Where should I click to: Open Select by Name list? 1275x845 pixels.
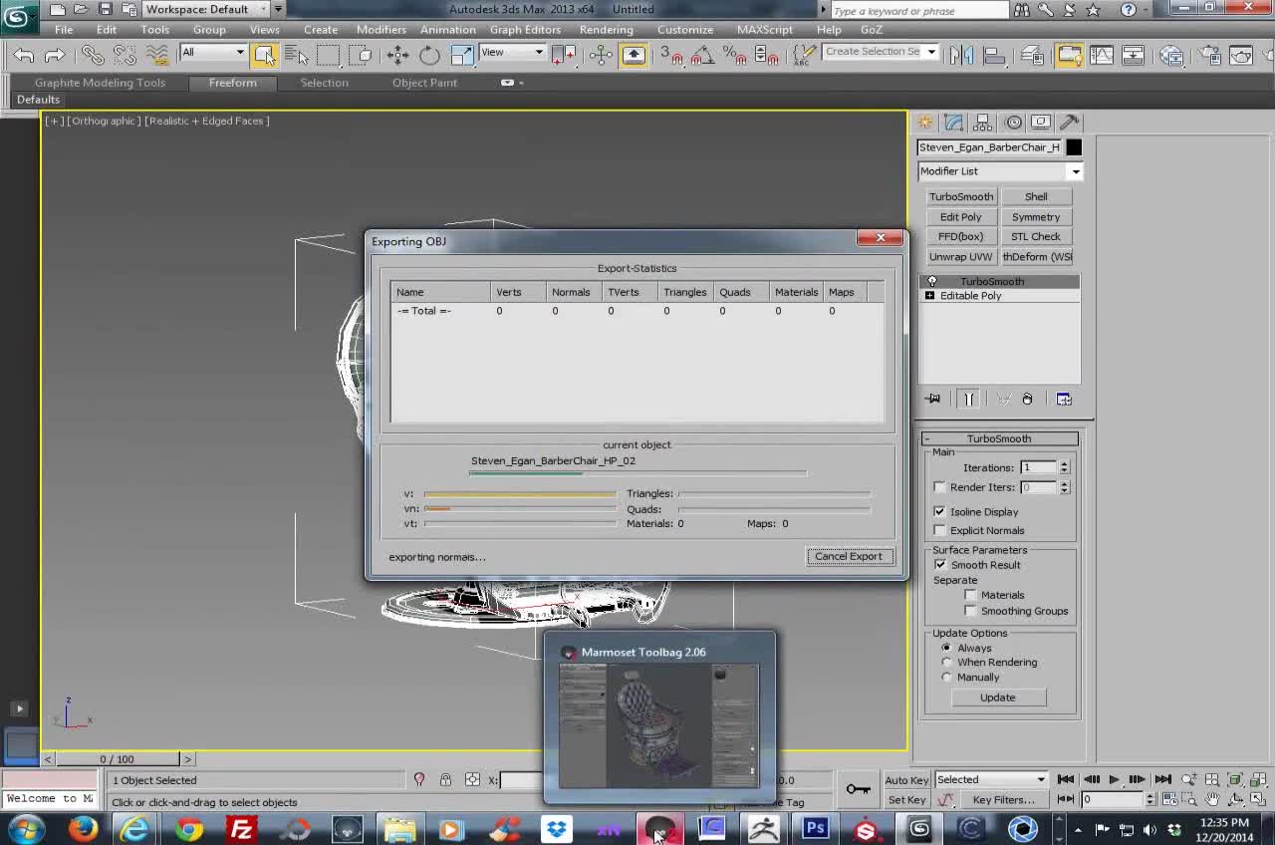pyautogui.click(x=296, y=55)
